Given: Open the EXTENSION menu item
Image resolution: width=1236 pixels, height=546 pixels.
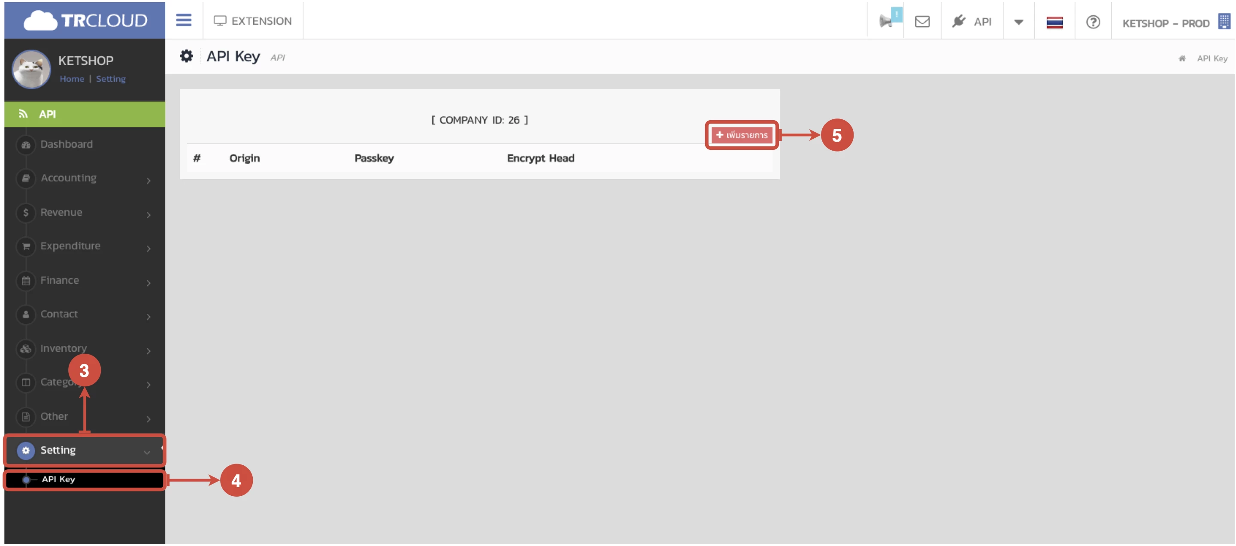Looking at the screenshot, I should (x=253, y=21).
